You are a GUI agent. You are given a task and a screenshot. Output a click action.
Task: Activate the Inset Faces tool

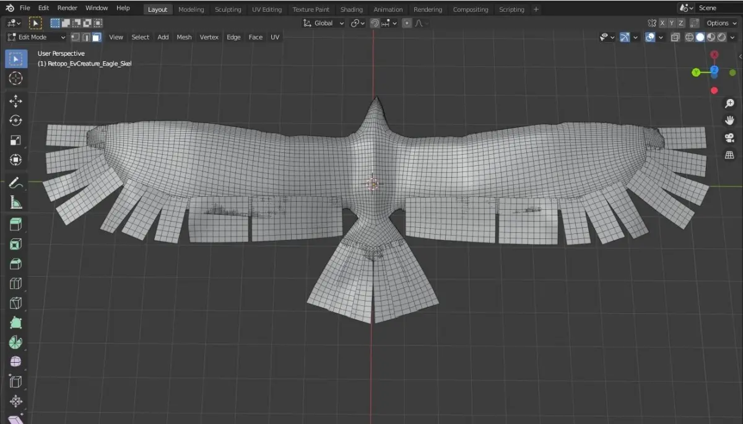[x=16, y=244]
